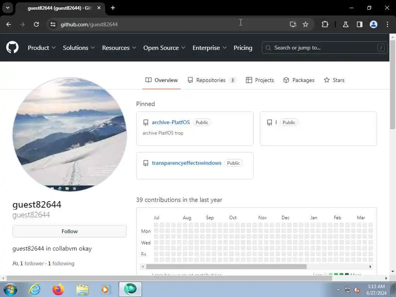The height and width of the screenshot is (297, 396).
Task: Go forward with the browser forward arrow
Action: coord(22,24)
